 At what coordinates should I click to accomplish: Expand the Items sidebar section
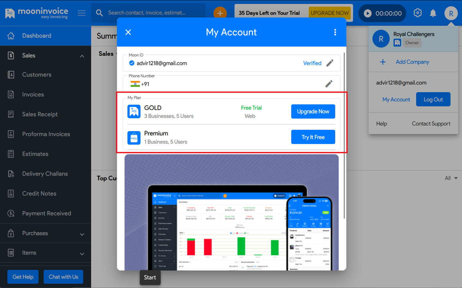pyautogui.click(x=82, y=253)
